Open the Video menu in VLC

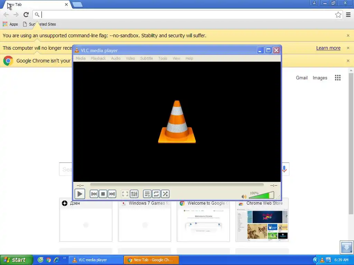tap(130, 58)
